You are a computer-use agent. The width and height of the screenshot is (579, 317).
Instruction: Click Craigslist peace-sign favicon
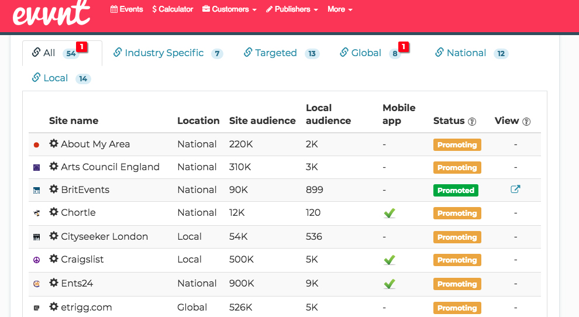click(x=37, y=260)
